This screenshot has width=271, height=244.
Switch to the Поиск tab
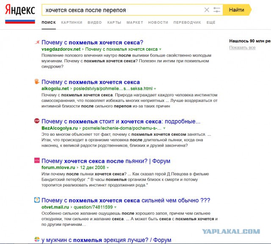click(49, 22)
